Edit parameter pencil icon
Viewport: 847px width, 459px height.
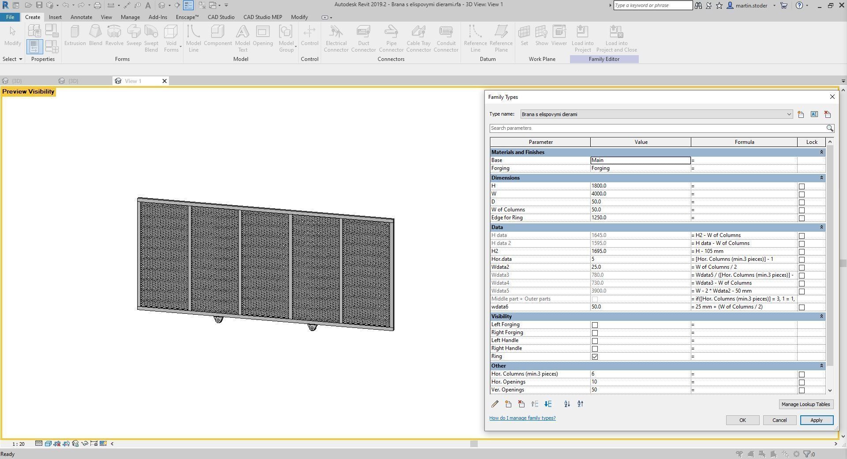495,404
